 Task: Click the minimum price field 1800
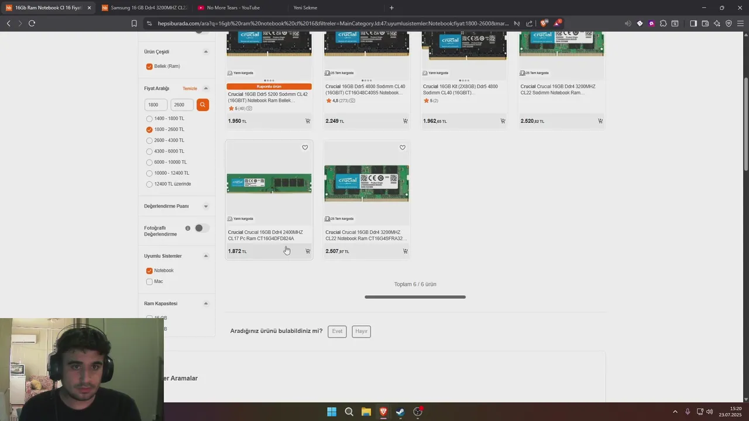click(156, 105)
